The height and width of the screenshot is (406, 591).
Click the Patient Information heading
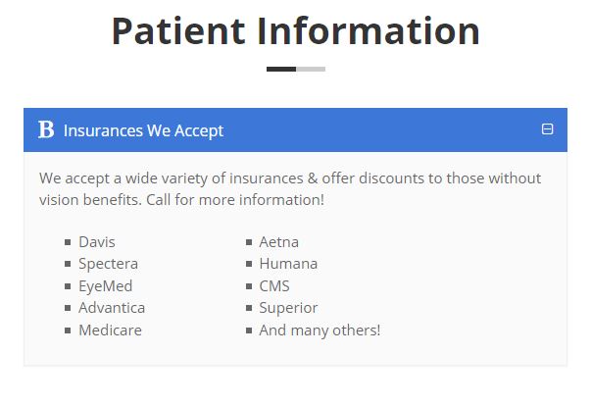tap(296, 31)
